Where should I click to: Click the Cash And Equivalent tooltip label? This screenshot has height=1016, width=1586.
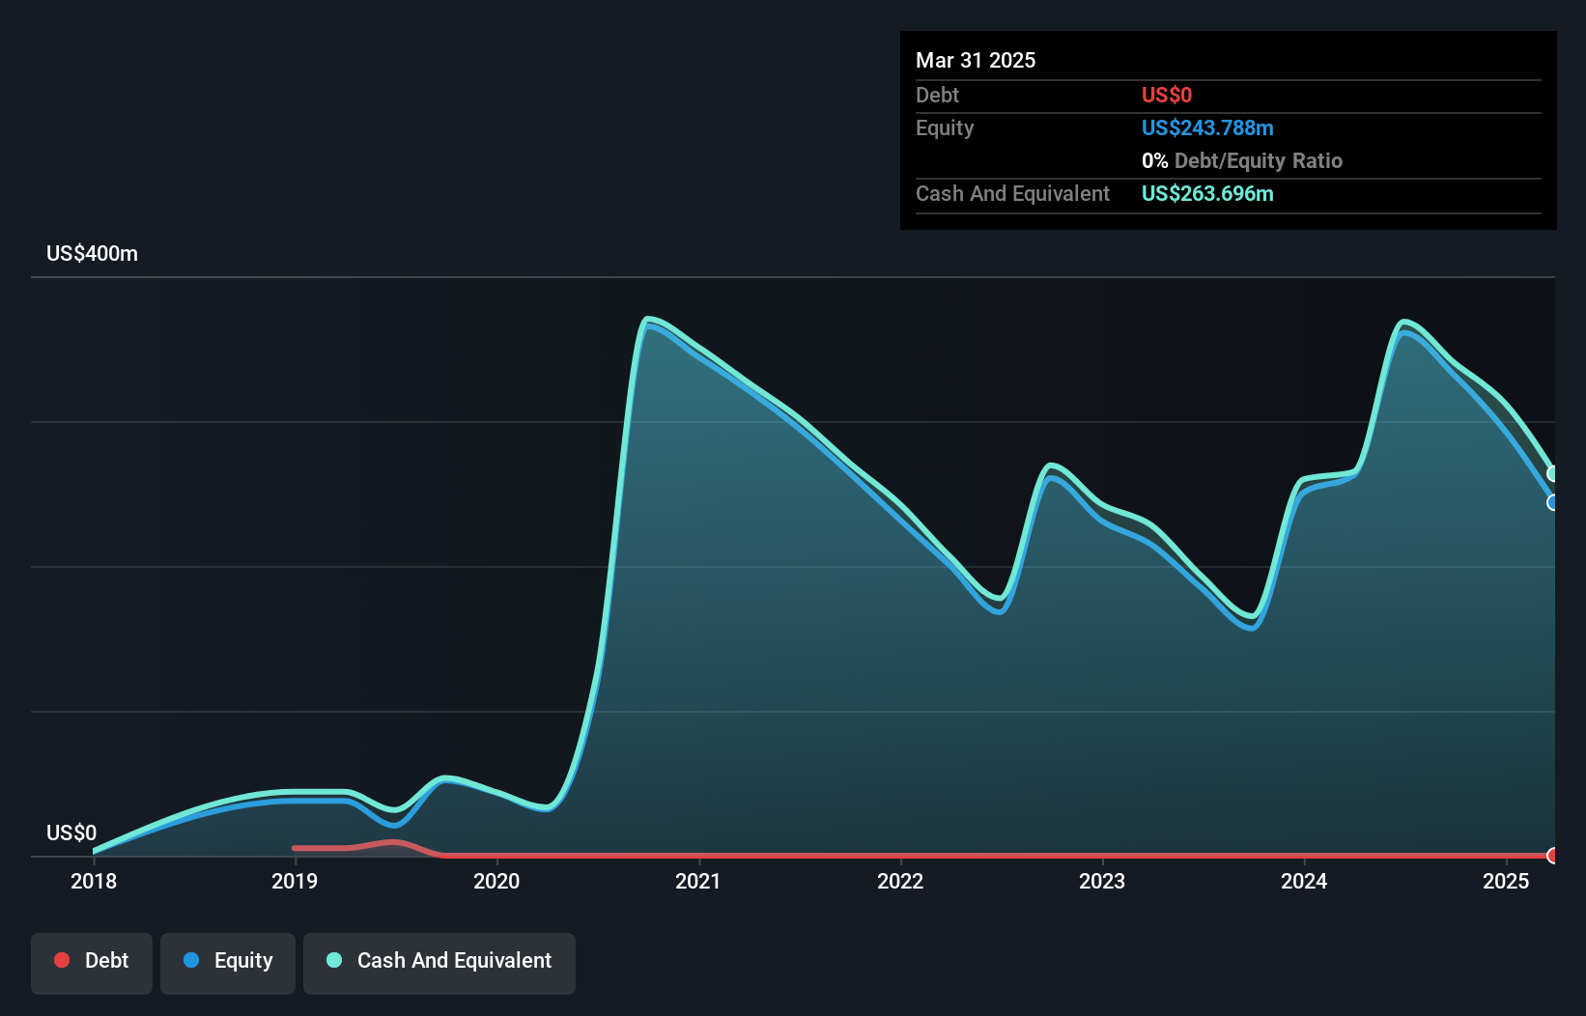pyautogui.click(x=1012, y=194)
